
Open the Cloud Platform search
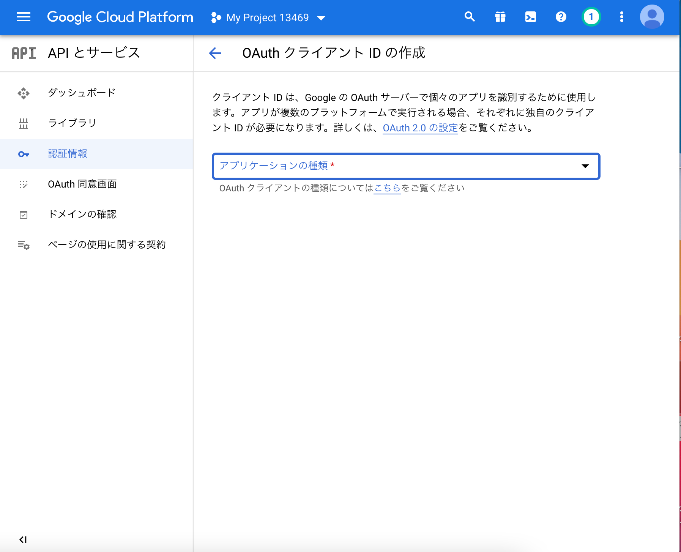470,17
